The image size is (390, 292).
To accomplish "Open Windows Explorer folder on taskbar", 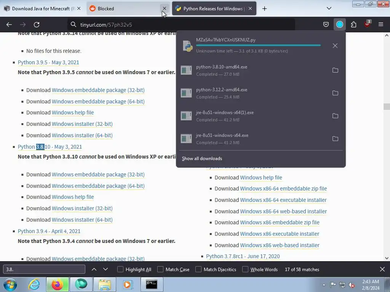I will [x=105, y=284].
